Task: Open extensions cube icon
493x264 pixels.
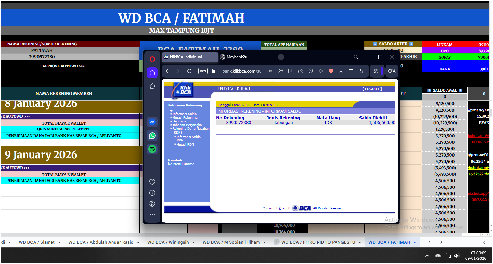Action: coord(375,71)
